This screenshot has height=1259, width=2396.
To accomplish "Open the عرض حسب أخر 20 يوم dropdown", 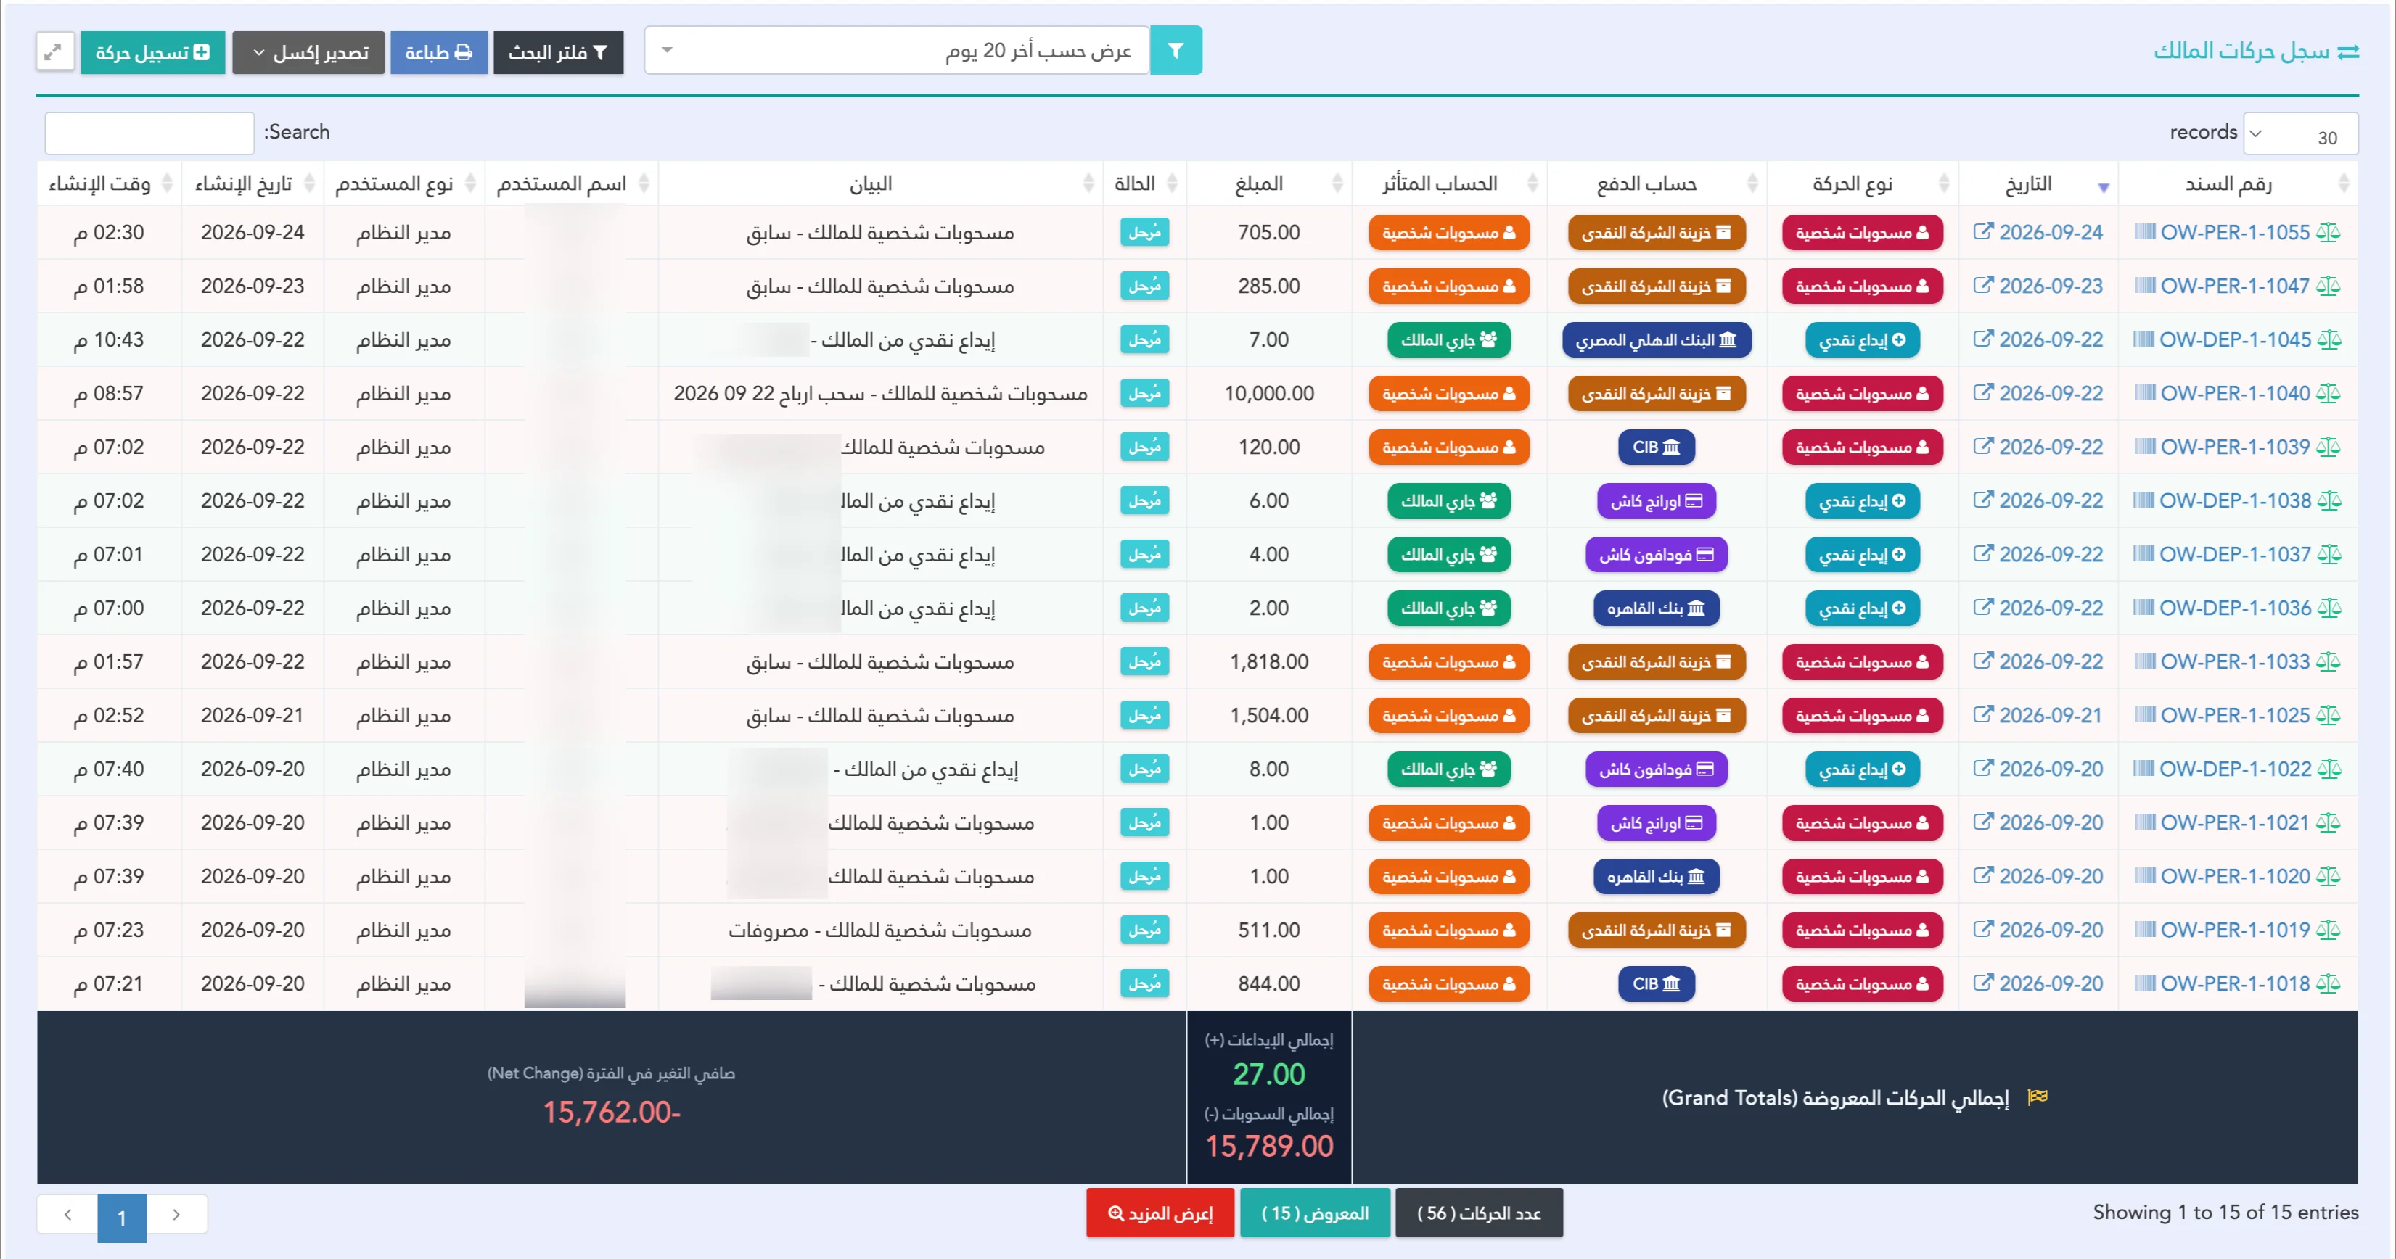I will coord(898,50).
